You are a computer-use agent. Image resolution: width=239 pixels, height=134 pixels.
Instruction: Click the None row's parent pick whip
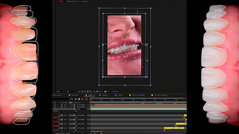[74, 109]
